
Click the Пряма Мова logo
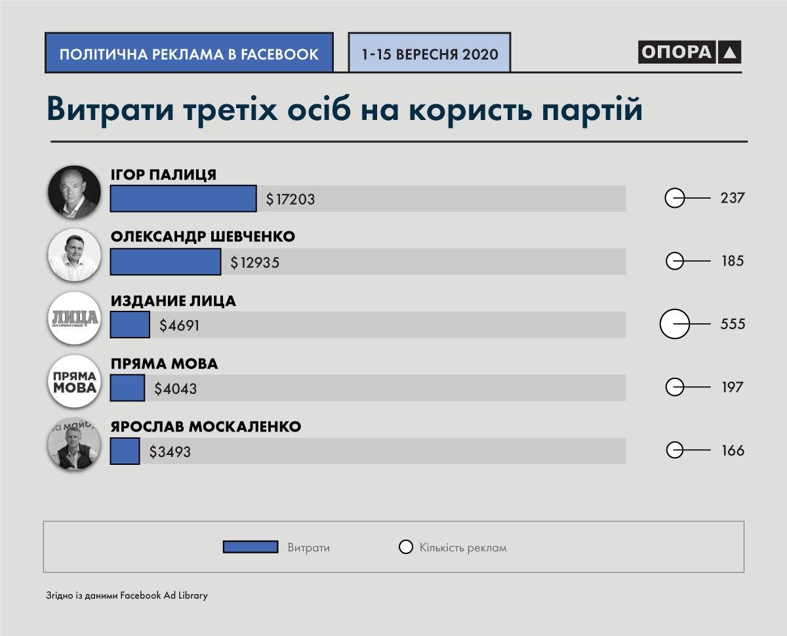74,381
